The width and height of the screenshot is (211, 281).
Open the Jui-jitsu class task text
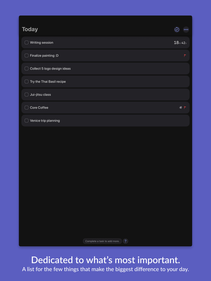click(x=40, y=95)
